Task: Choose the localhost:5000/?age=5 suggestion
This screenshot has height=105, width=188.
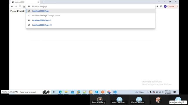Action: click(x=91, y=20)
